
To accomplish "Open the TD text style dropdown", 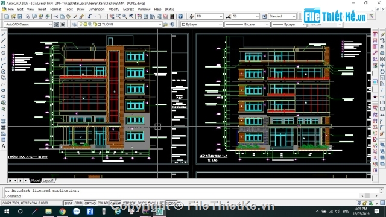I will point(221,16).
